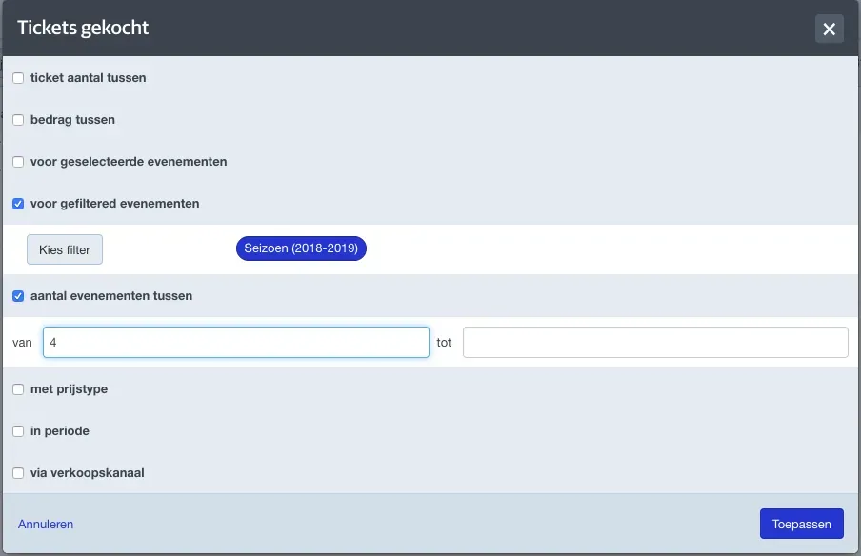
Task: Click the 'Tickets gekocht' dialog title
Action: point(83,28)
